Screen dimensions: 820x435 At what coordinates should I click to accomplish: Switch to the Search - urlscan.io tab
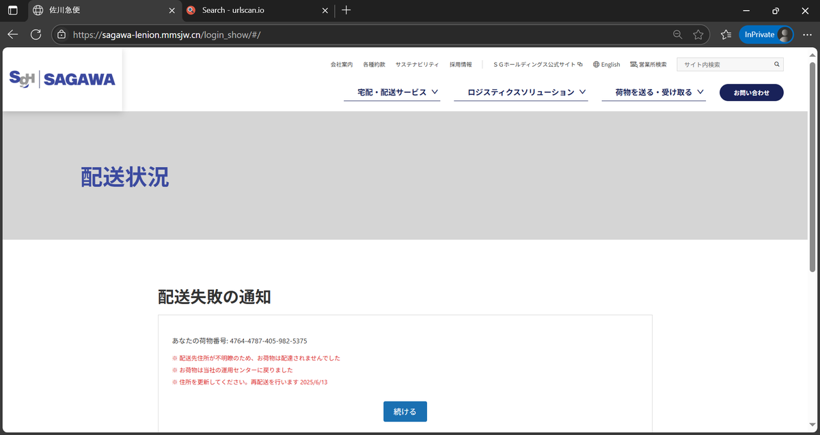point(258,10)
